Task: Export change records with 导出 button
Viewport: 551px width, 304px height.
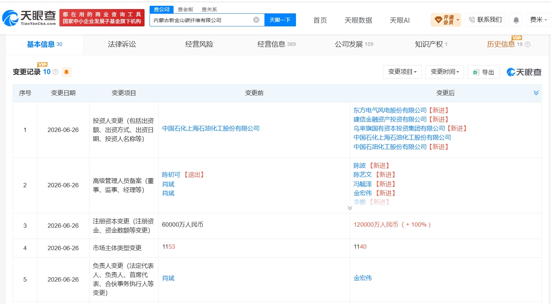Action: (484, 72)
